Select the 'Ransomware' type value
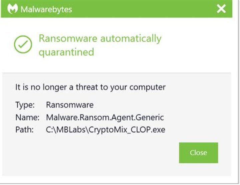The height and width of the screenshot is (185, 240). pyautogui.click(x=70, y=105)
